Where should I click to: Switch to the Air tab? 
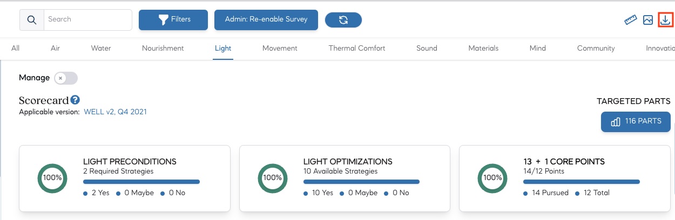(x=55, y=48)
